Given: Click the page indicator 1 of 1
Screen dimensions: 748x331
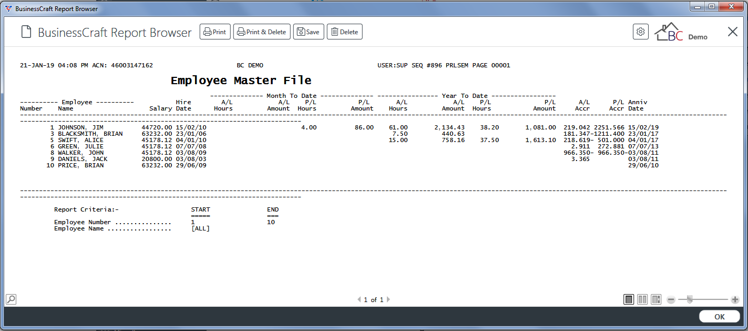Looking at the screenshot, I should (374, 300).
